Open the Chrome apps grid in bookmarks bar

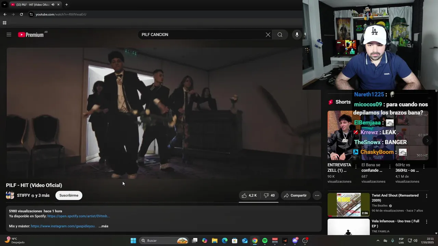pyautogui.click(x=4, y=23)
